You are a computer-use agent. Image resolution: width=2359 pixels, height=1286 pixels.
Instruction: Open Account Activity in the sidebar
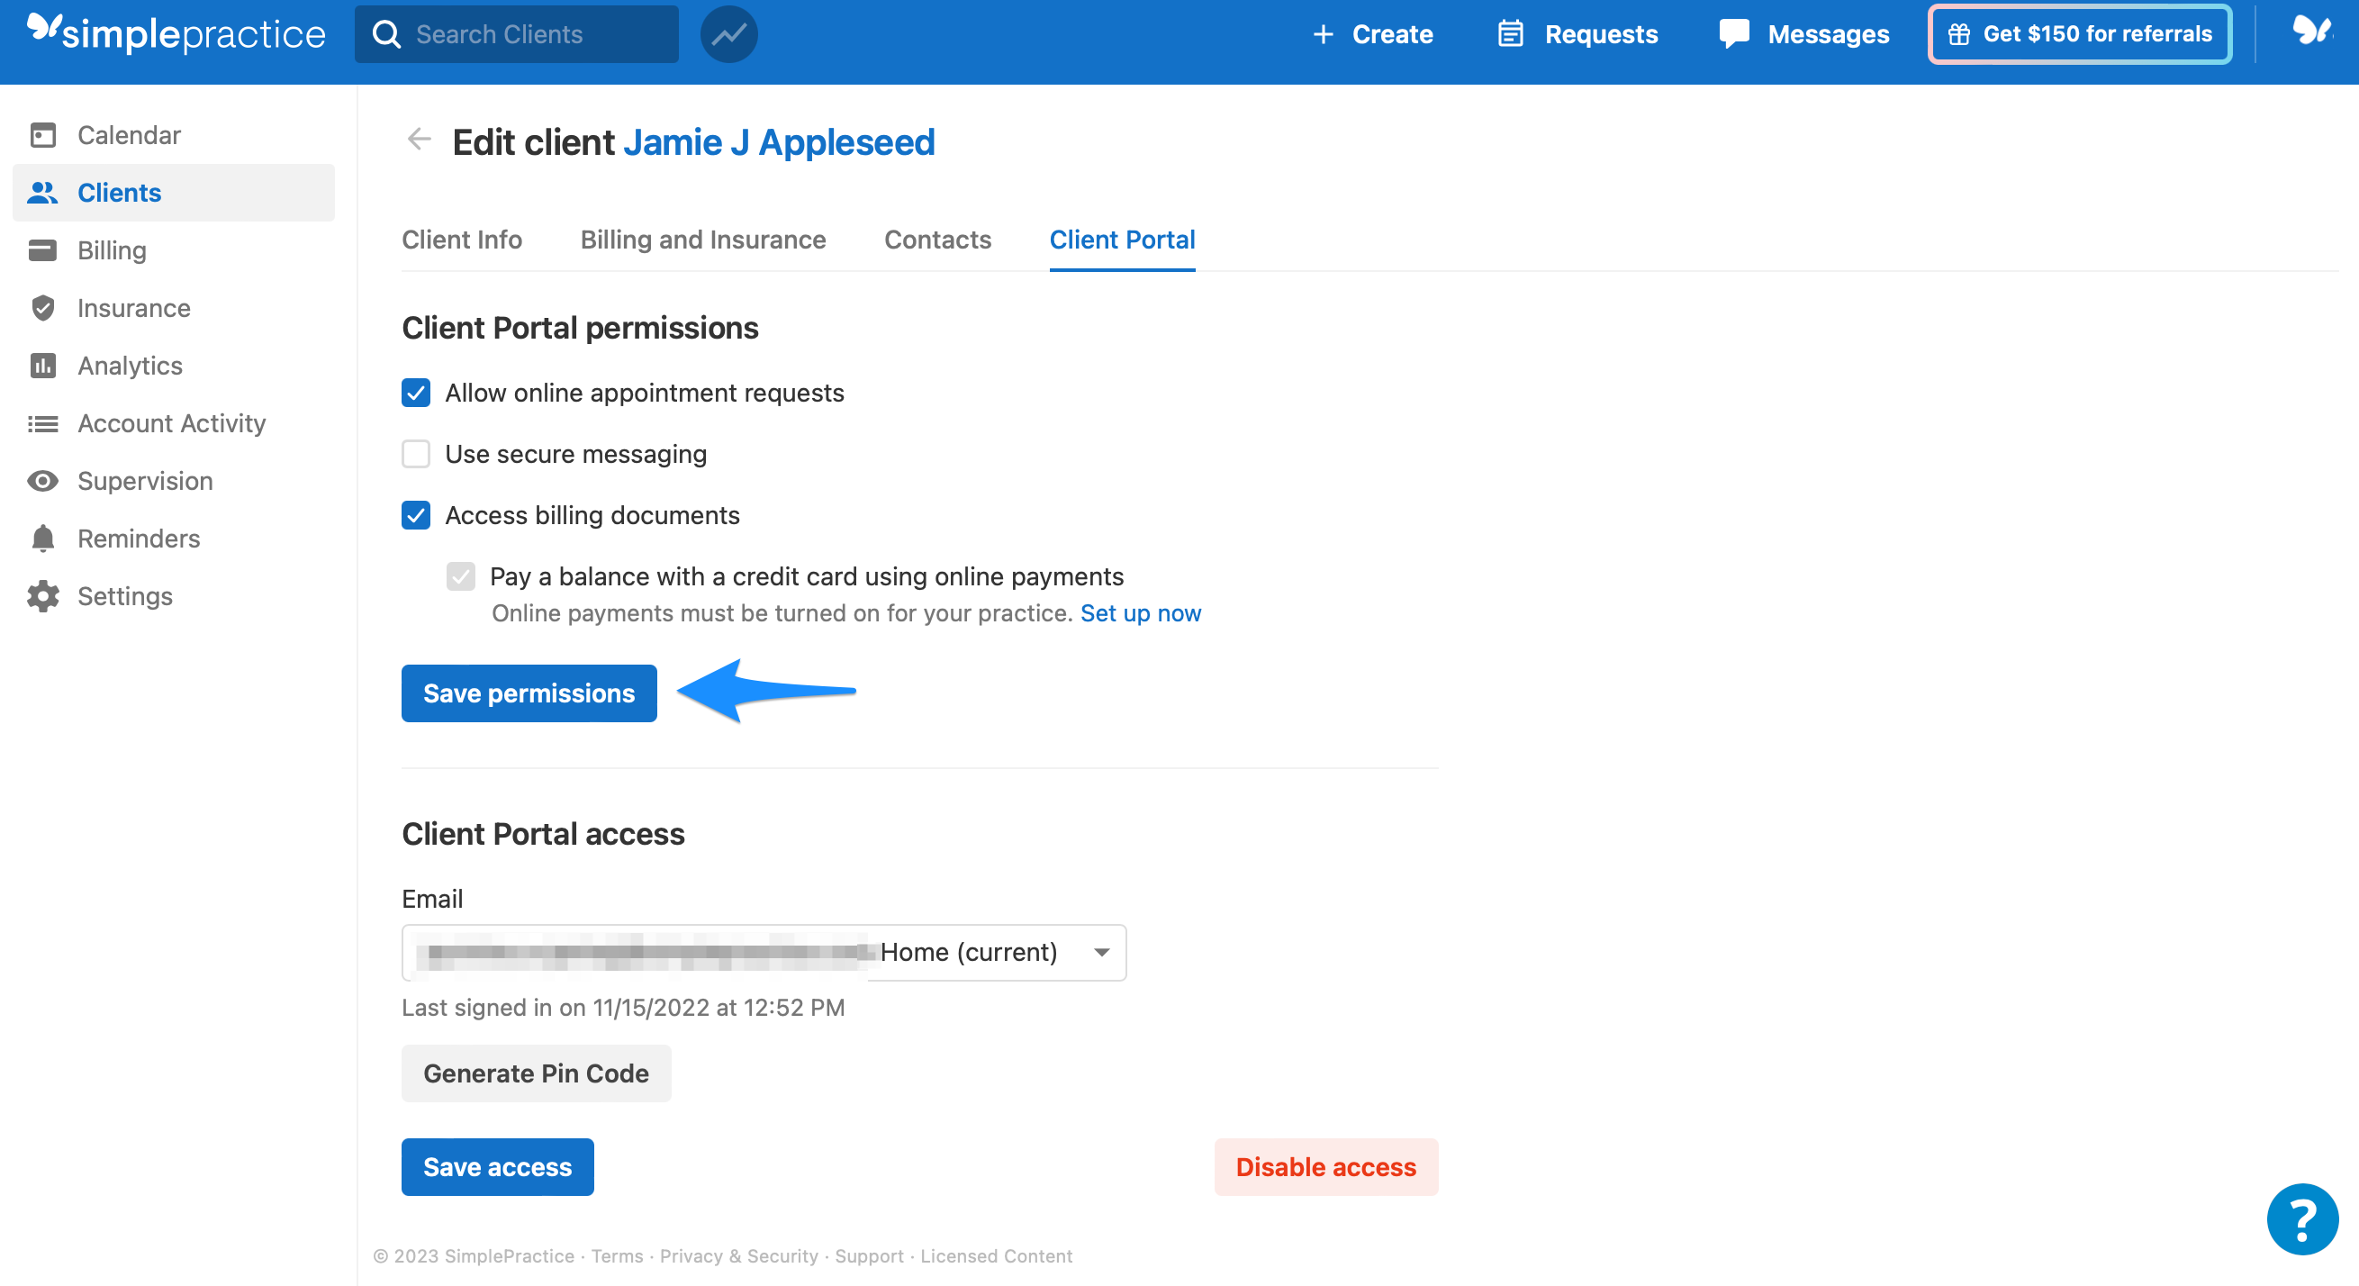174,423
